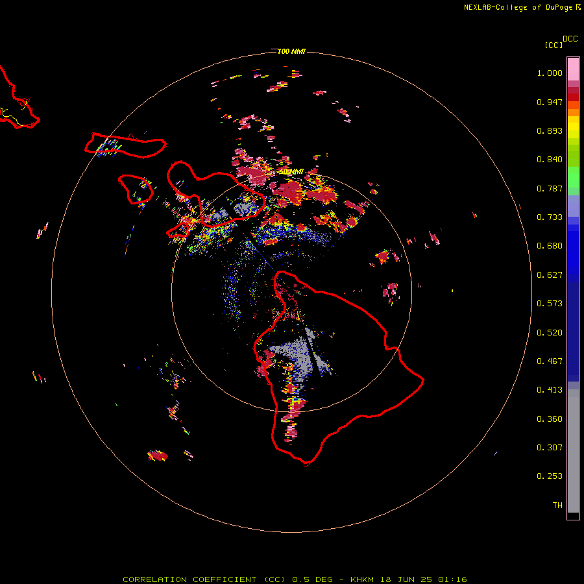This screenshot has width=584, height=584.
Task: Click the 50 NMI range ring label
Action: click(291, 172)
